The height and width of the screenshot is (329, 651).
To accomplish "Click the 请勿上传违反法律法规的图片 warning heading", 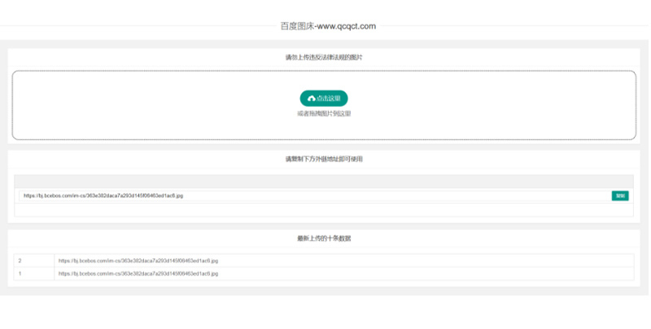I will click(324, 58).
